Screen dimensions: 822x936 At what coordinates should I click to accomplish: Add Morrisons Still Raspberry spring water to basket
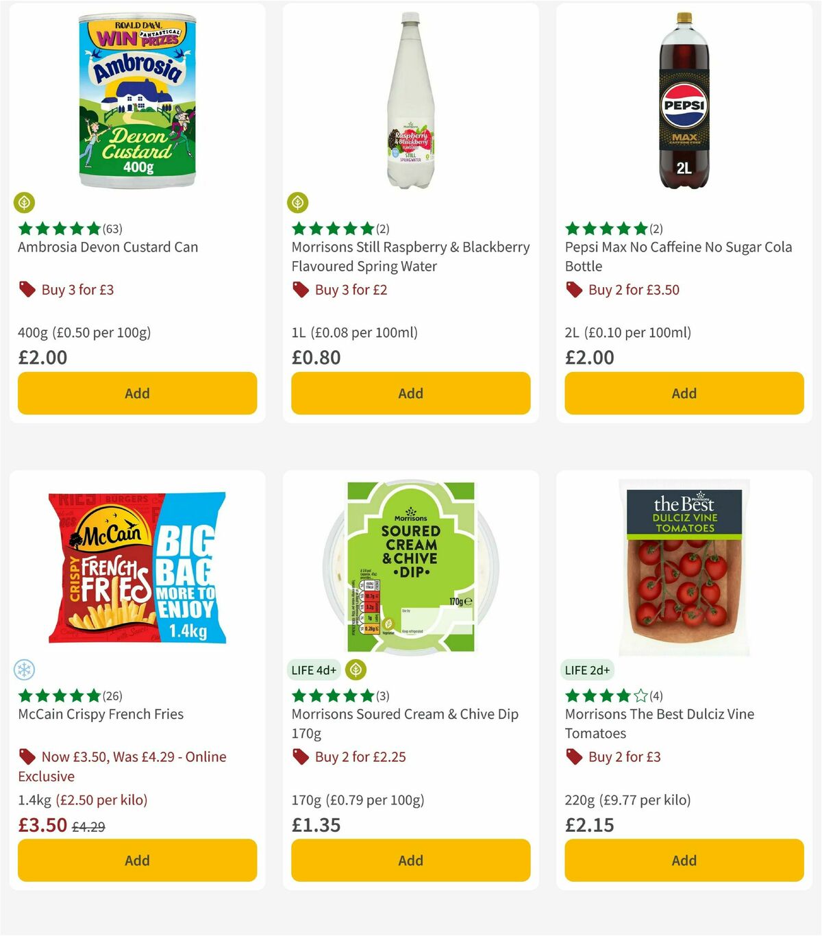[410, 393]
